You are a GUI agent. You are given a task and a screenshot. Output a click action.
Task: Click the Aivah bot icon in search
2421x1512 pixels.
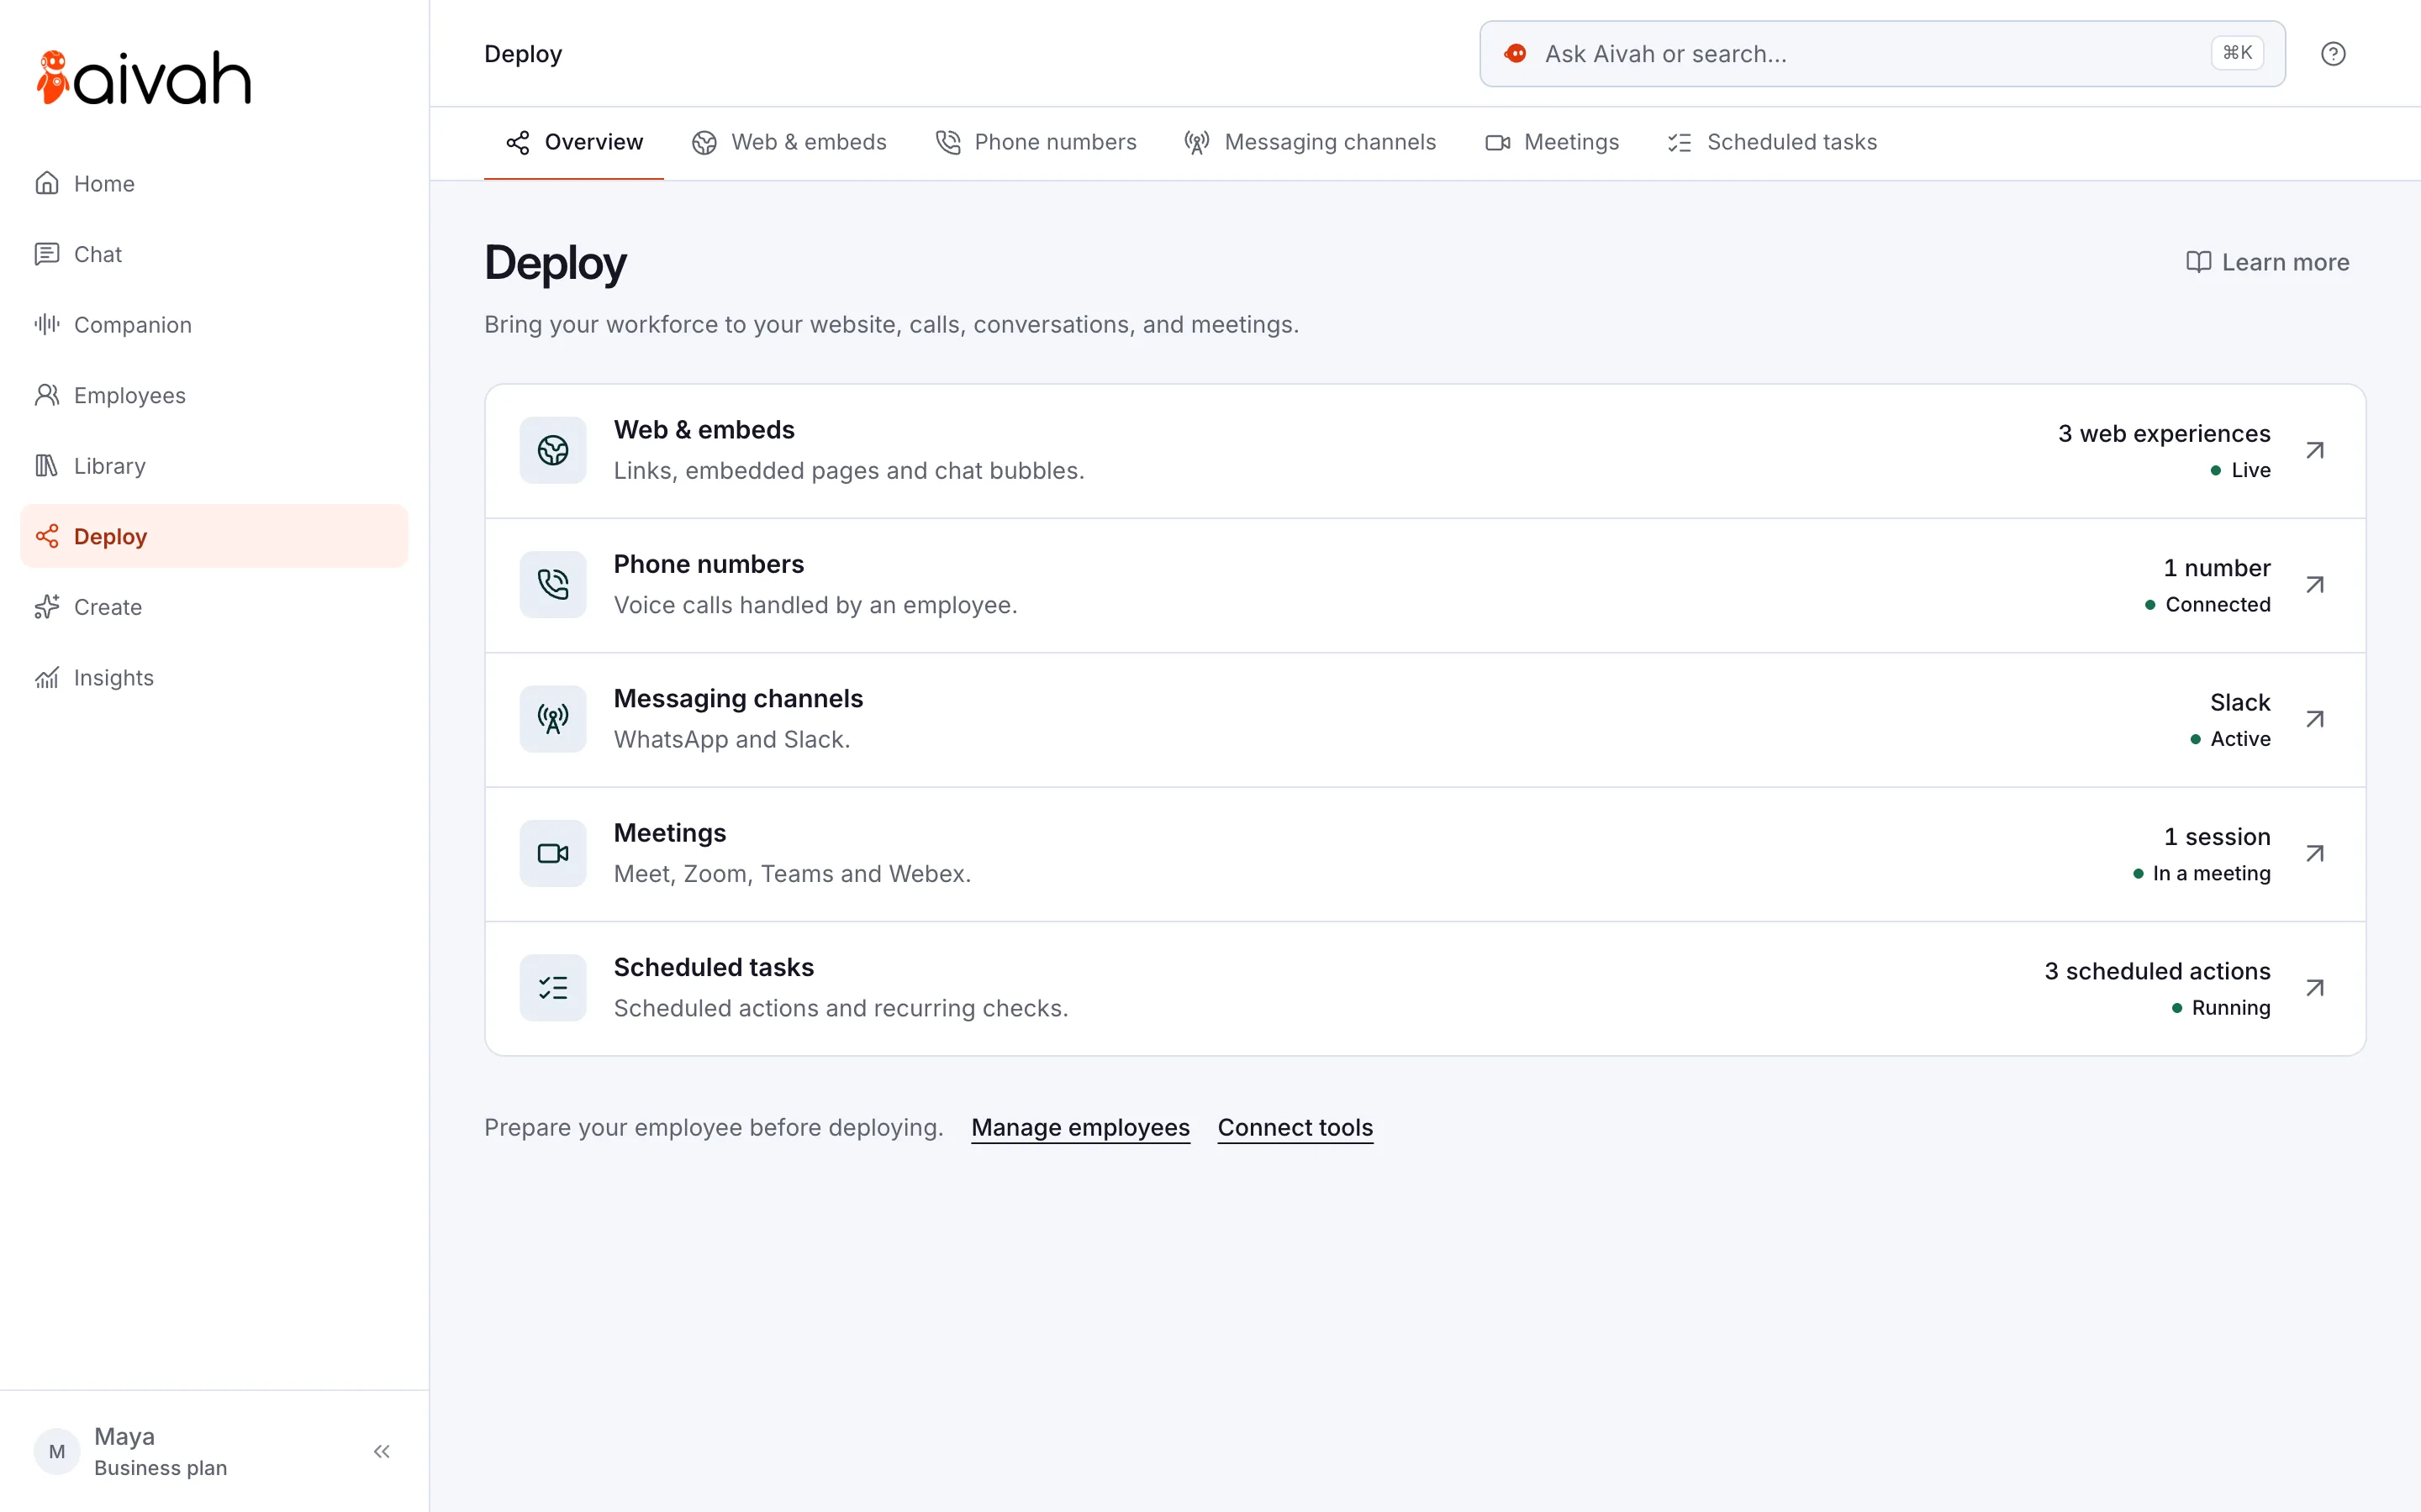coord(1516,54)
